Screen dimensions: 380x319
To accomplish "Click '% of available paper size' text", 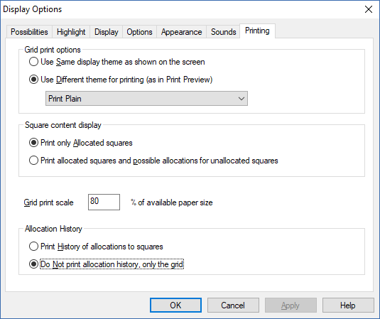I will coord(172,202).
